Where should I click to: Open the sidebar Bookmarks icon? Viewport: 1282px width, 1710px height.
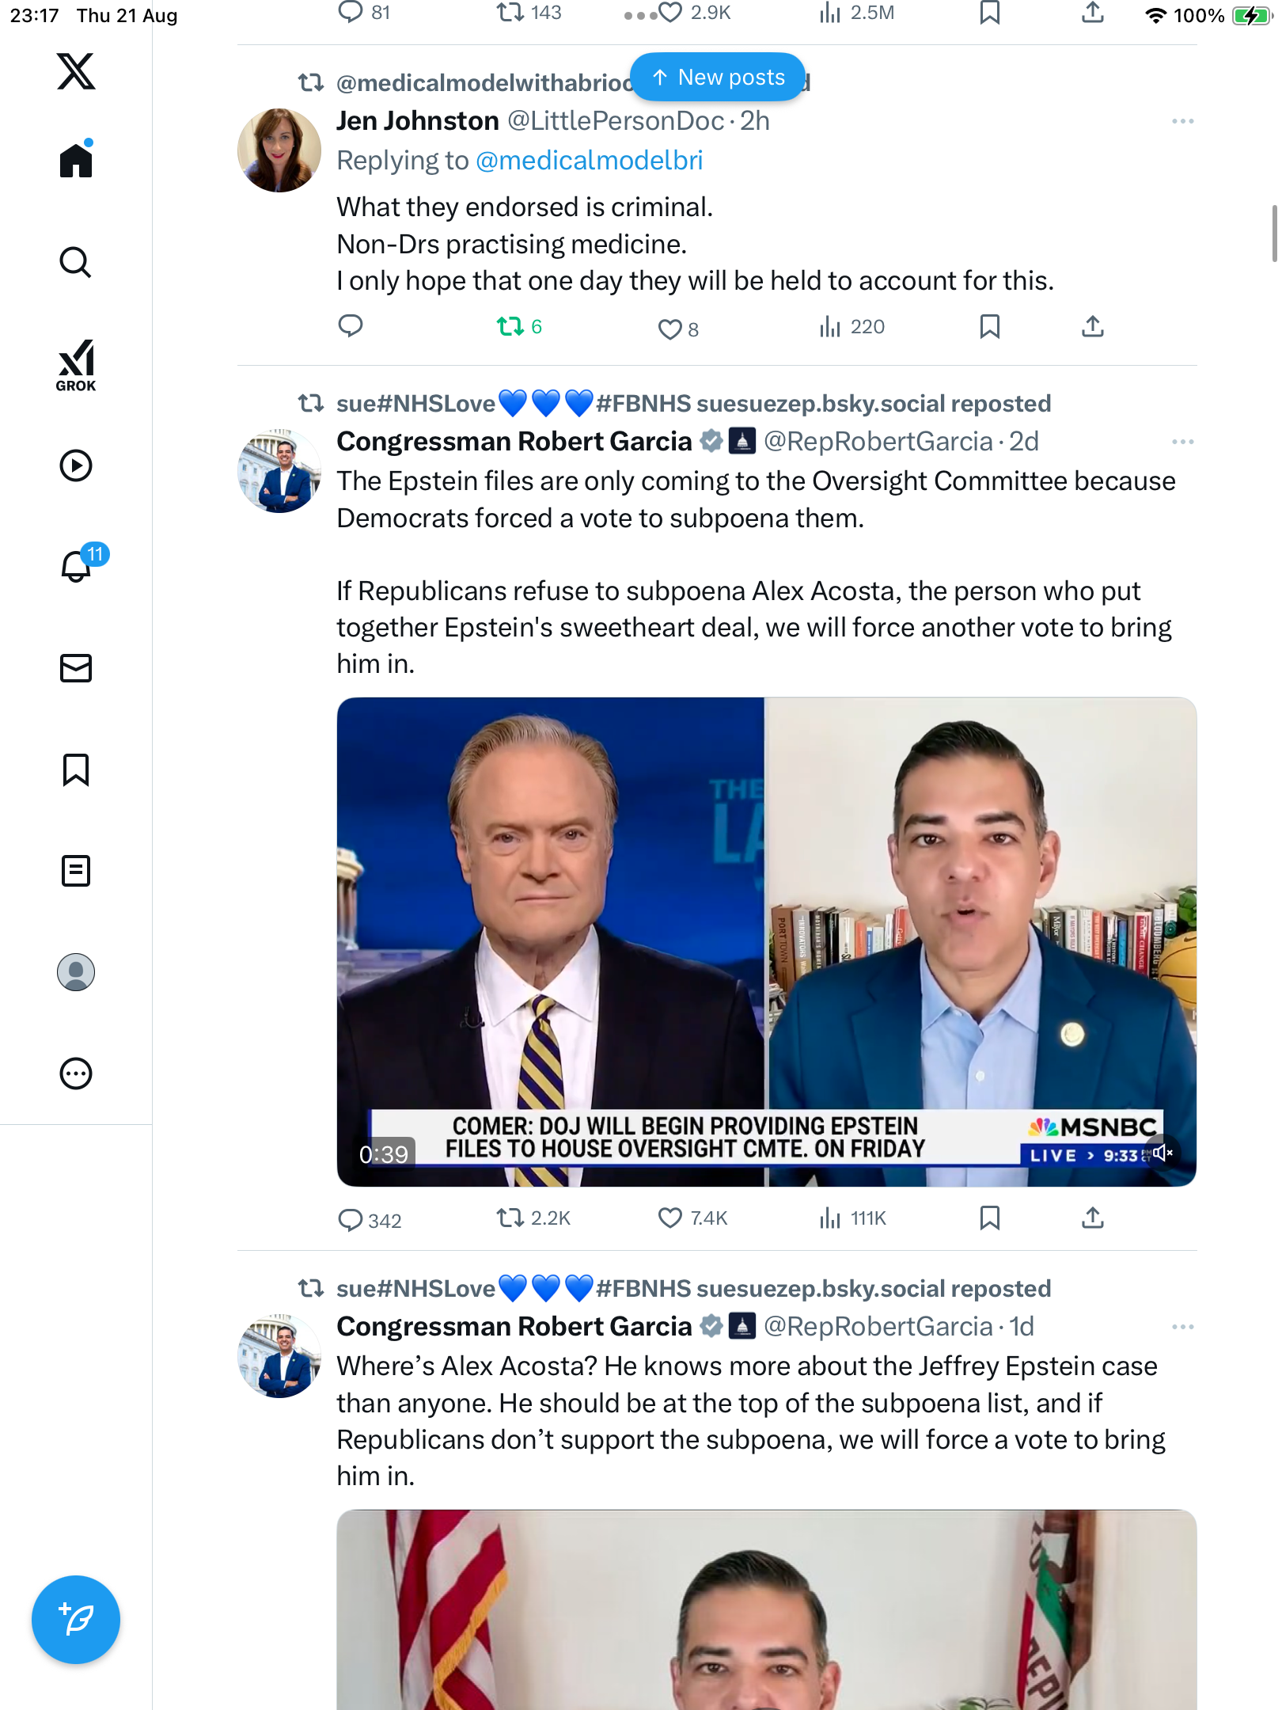pyautogui.click(x=76, y=769)
